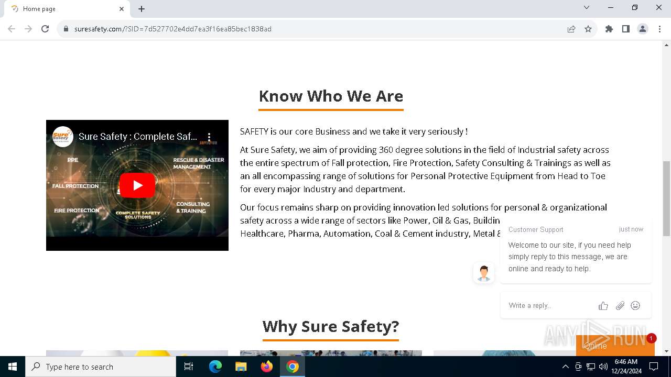Open the notification center icon
This screenshot has height=377, width=671.
(654, 367)
